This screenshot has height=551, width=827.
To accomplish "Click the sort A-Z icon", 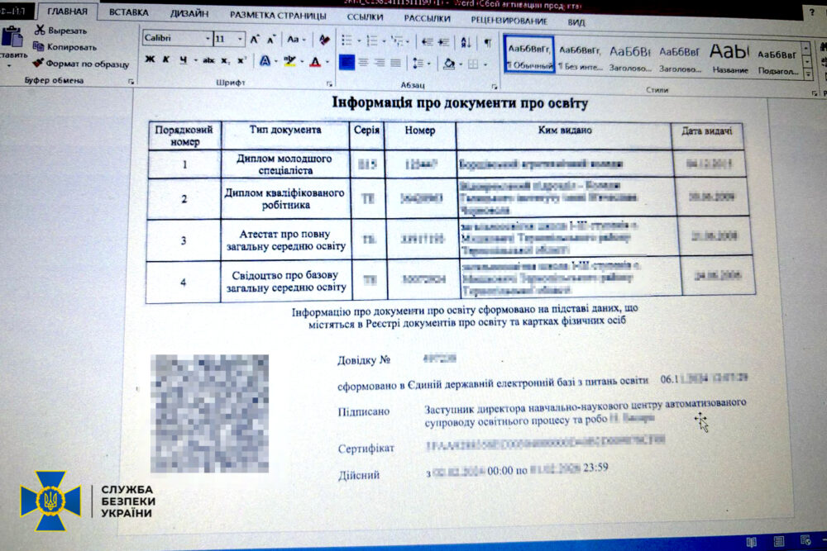I will 466,42.
